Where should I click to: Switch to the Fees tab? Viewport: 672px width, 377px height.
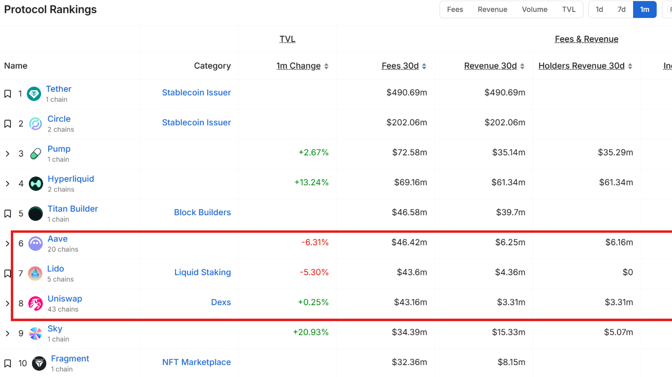click(x=455, y=10)
